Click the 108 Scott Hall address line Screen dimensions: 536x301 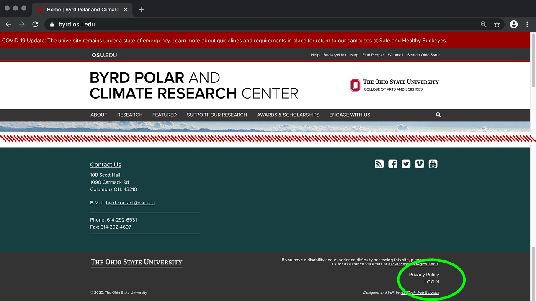coord(105,175)
